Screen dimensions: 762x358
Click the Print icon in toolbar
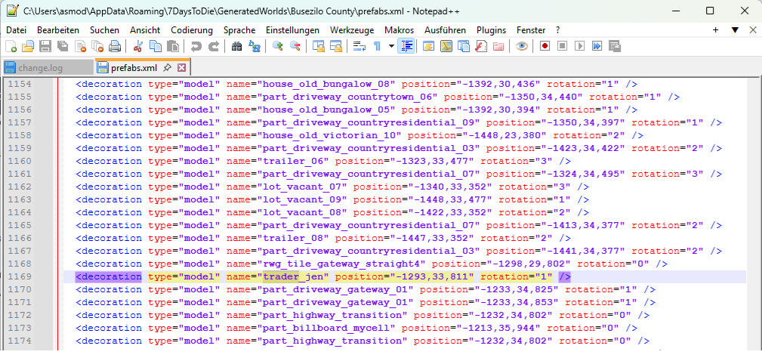(115, 46)
